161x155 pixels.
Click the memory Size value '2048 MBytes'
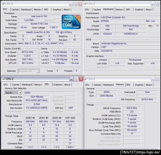(106, 96)
